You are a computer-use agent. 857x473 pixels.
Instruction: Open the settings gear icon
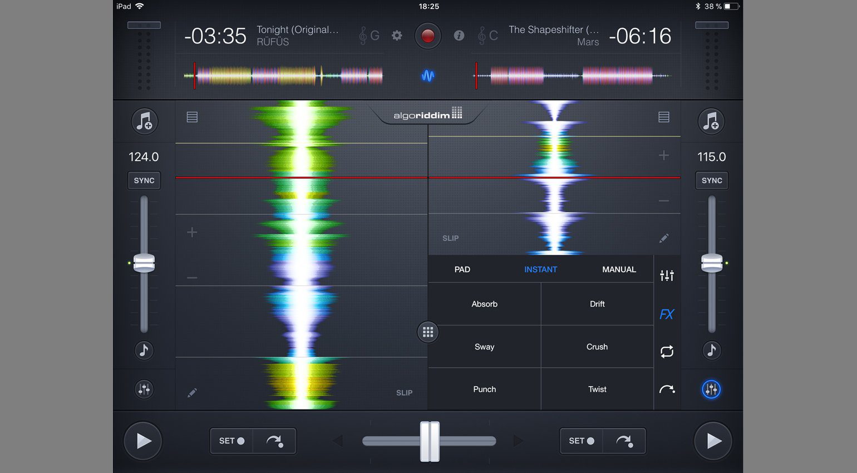[397, 36]
